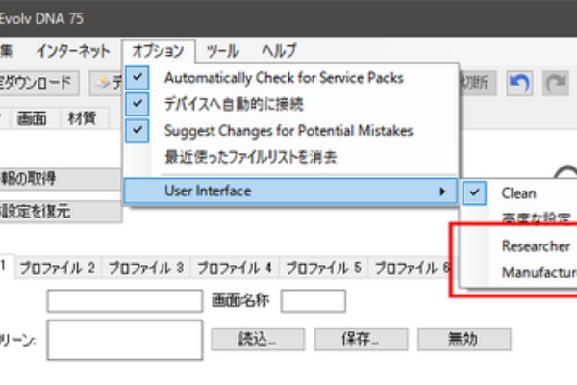Click the 画面名称 text field

coord(314,301)
